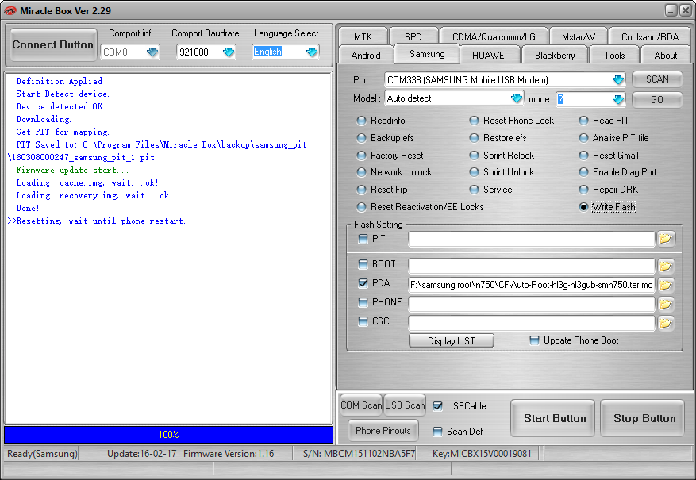696x480 pixels.
Task: Select the Analise PIT file option
Action: 583,138
